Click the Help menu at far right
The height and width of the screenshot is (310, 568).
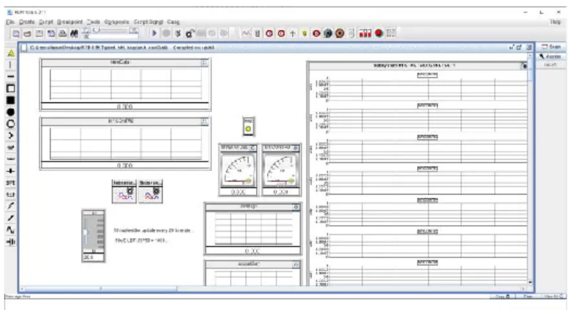point(555,22)
